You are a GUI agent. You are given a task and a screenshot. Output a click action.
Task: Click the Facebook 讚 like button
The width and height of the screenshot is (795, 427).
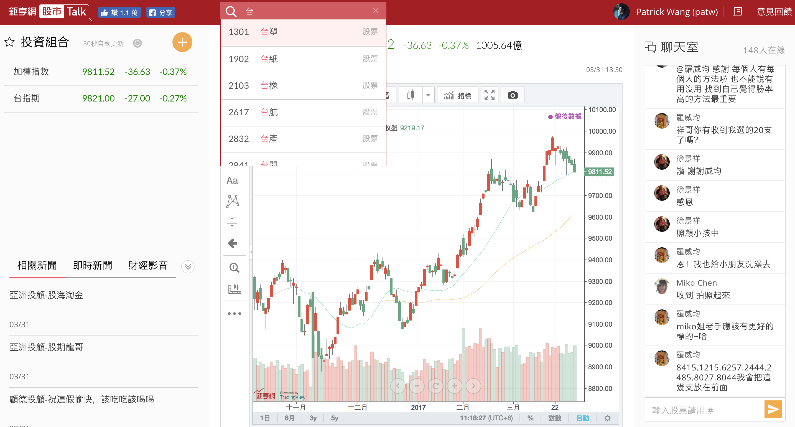(x=119, y=12)
